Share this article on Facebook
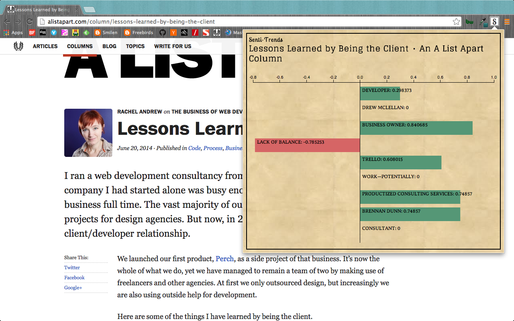The height and width of the screenshot is (321, 514). coord(74,278)
